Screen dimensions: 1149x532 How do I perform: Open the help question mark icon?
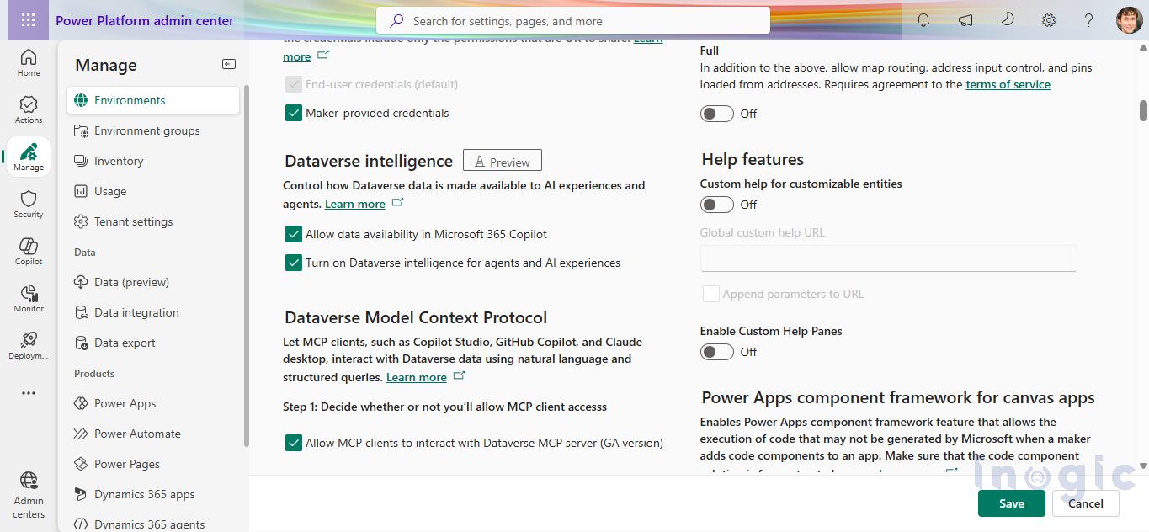coord(1089,20)
